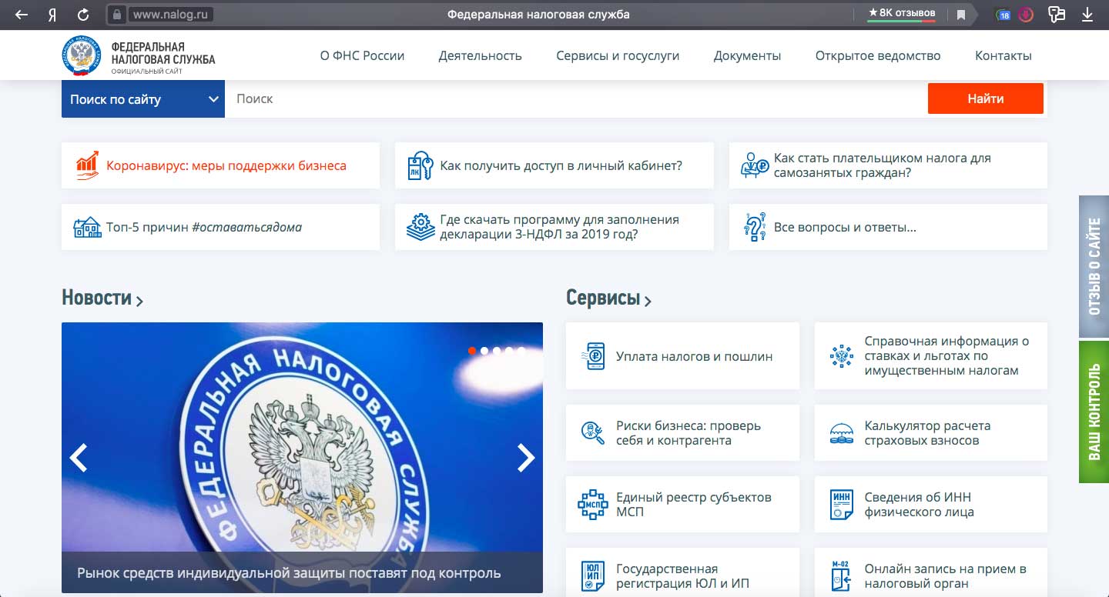Click the gear icon for 'Где скачать программу'
Viewport: 1109px width, 597px height.
pyautogui.click(x=420, y=227)
